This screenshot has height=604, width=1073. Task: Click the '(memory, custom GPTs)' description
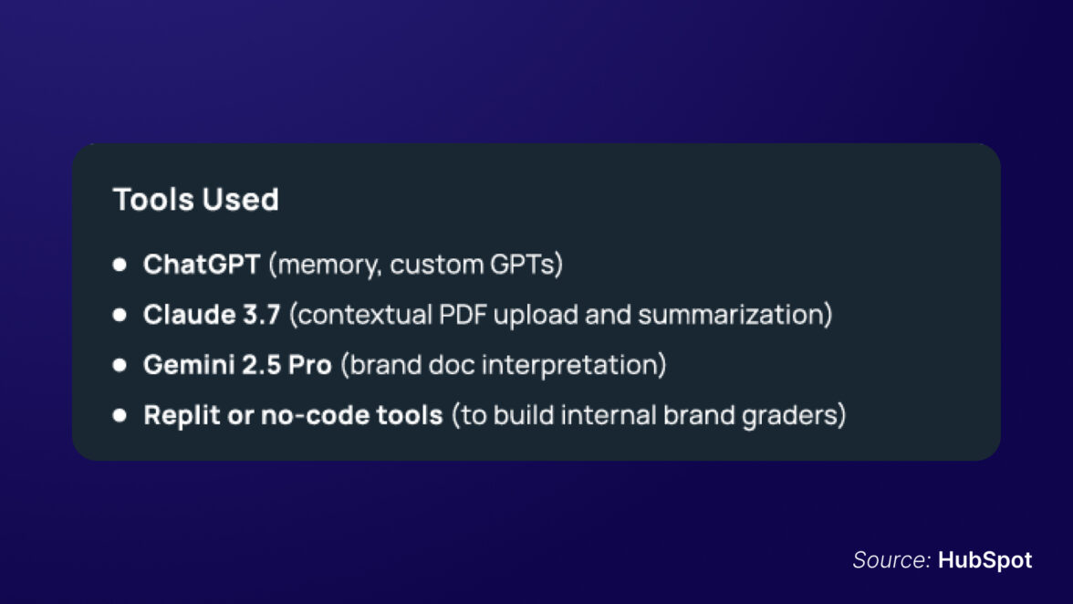416,266
